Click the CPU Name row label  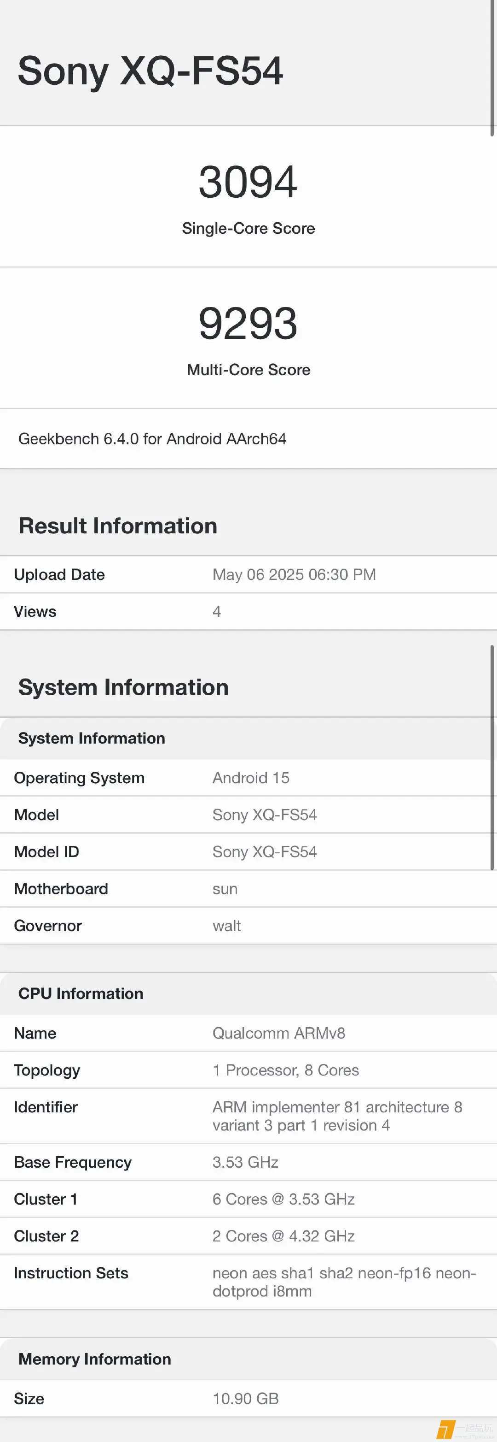click(x=35, y=1034)
